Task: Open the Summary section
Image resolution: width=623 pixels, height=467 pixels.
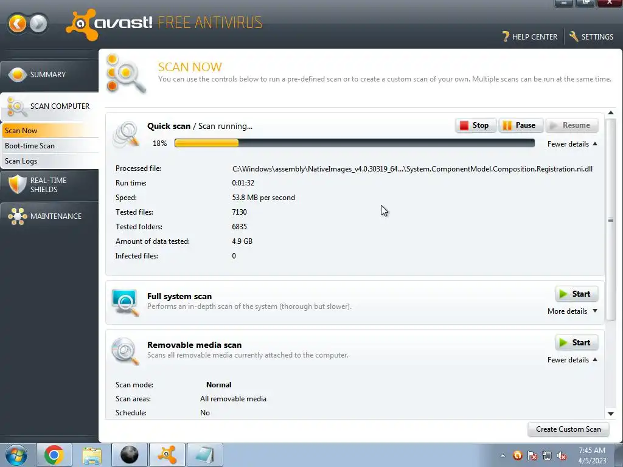Action: coord(49,75)
